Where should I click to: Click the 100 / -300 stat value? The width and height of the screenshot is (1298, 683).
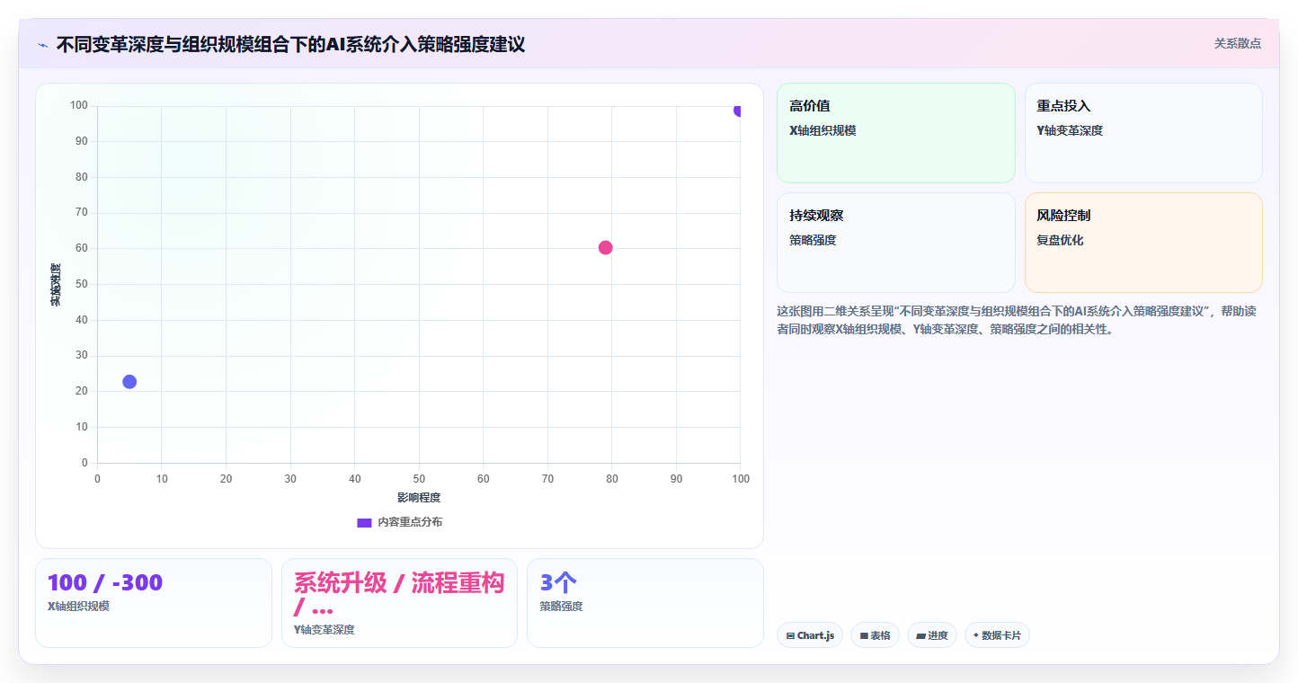(x=105, y=582)
